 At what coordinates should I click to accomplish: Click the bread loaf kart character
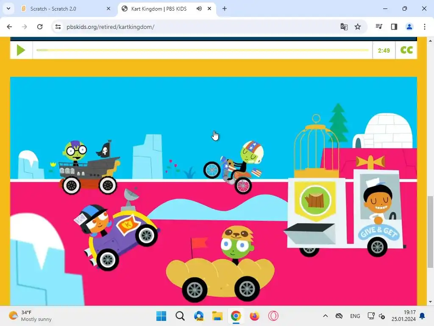[220, 263]
